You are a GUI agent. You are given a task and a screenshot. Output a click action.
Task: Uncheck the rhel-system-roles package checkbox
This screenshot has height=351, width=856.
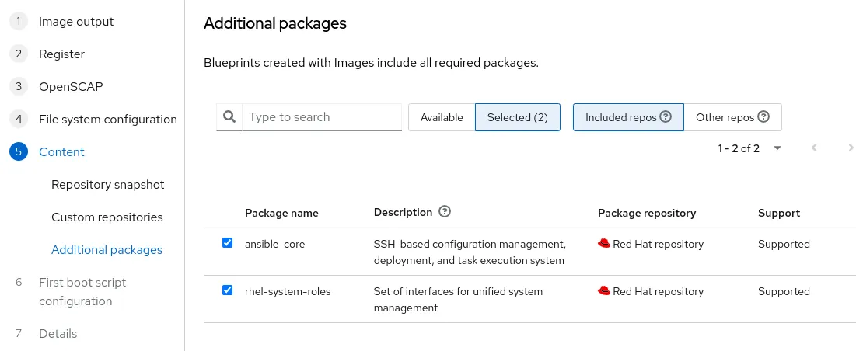point(228,290)
